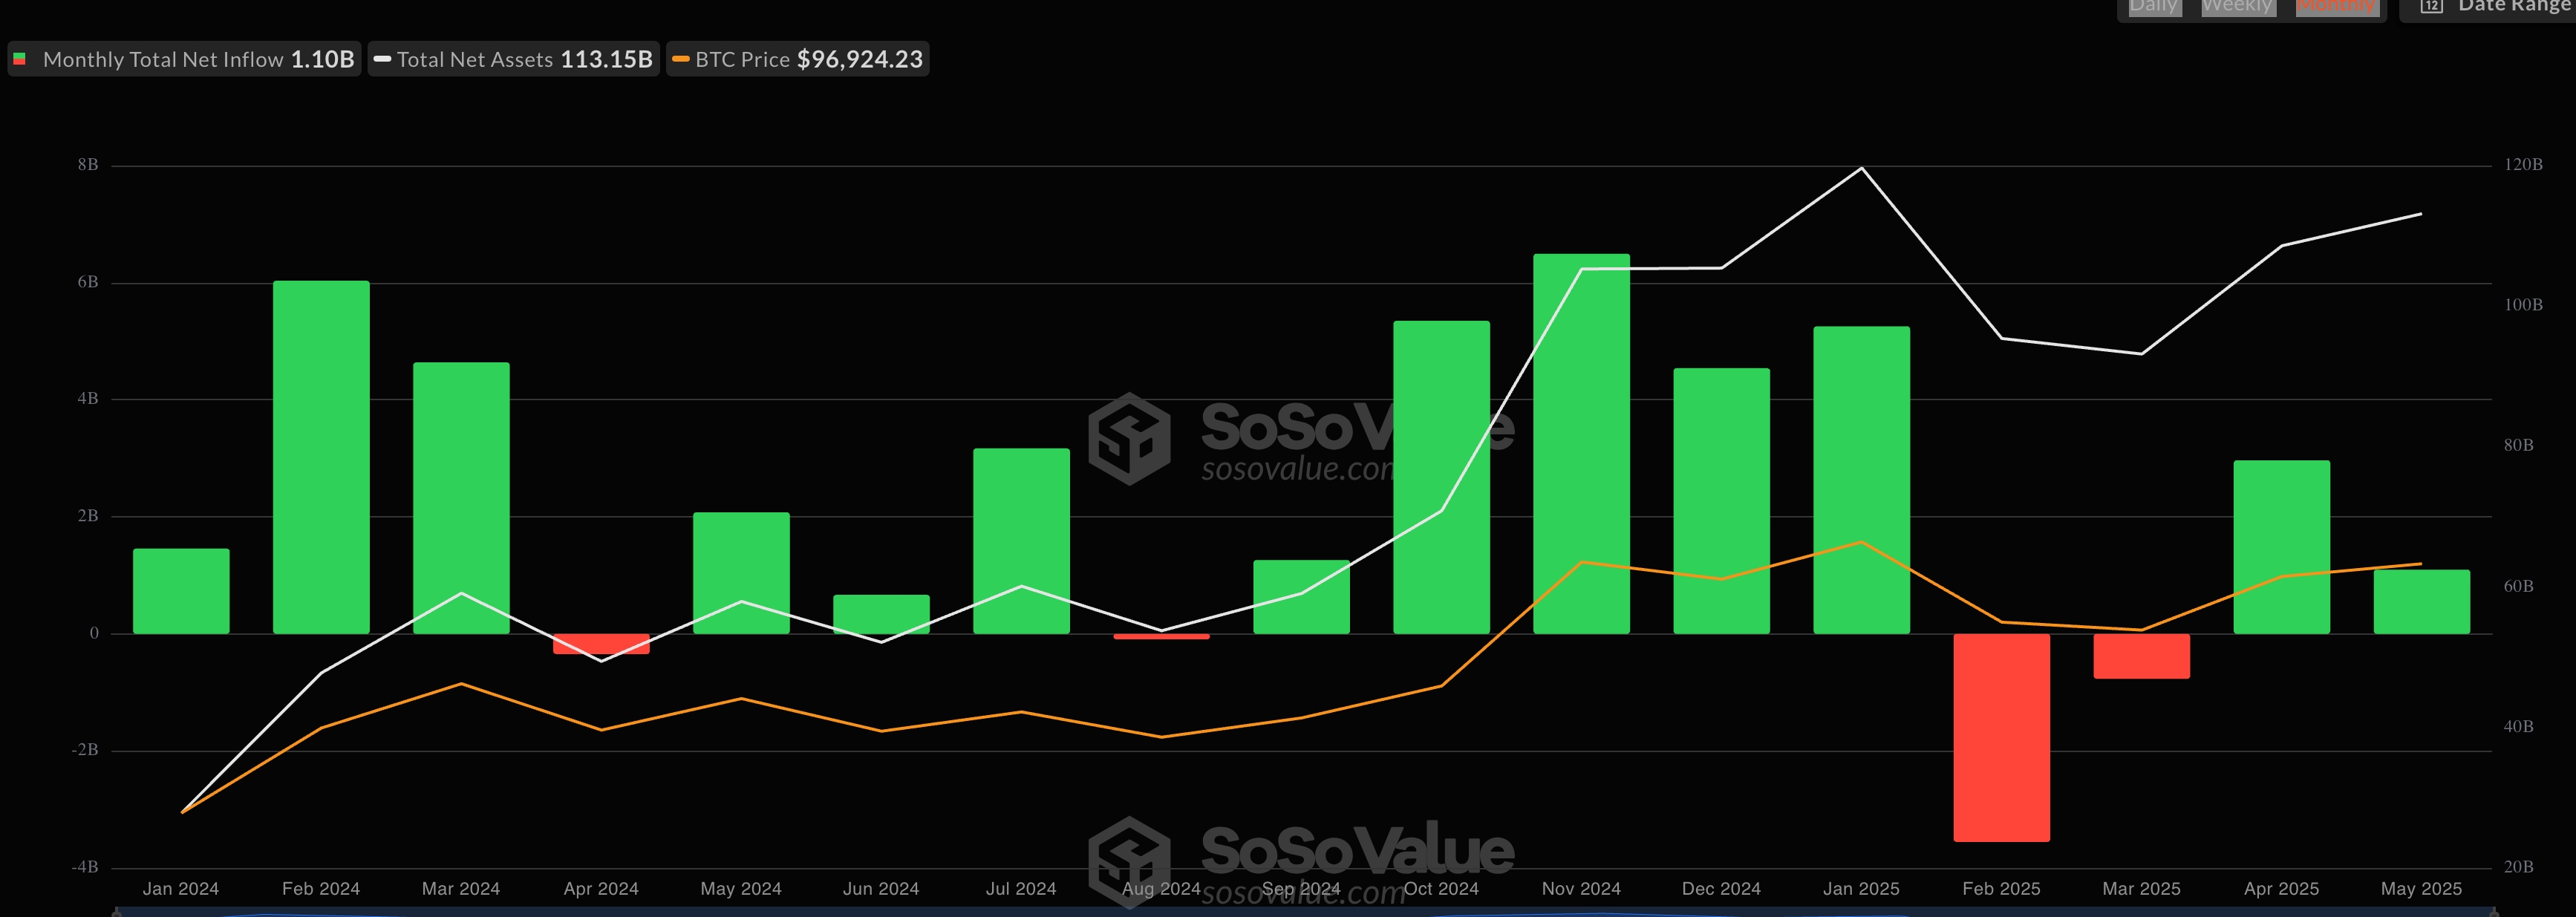Click the Apr 2025 green inflow bar

click(x=2281, y=547)
